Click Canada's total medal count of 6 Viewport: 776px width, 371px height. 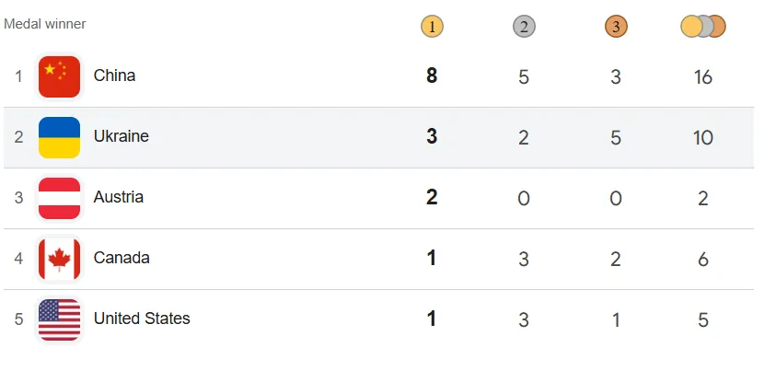703,259
